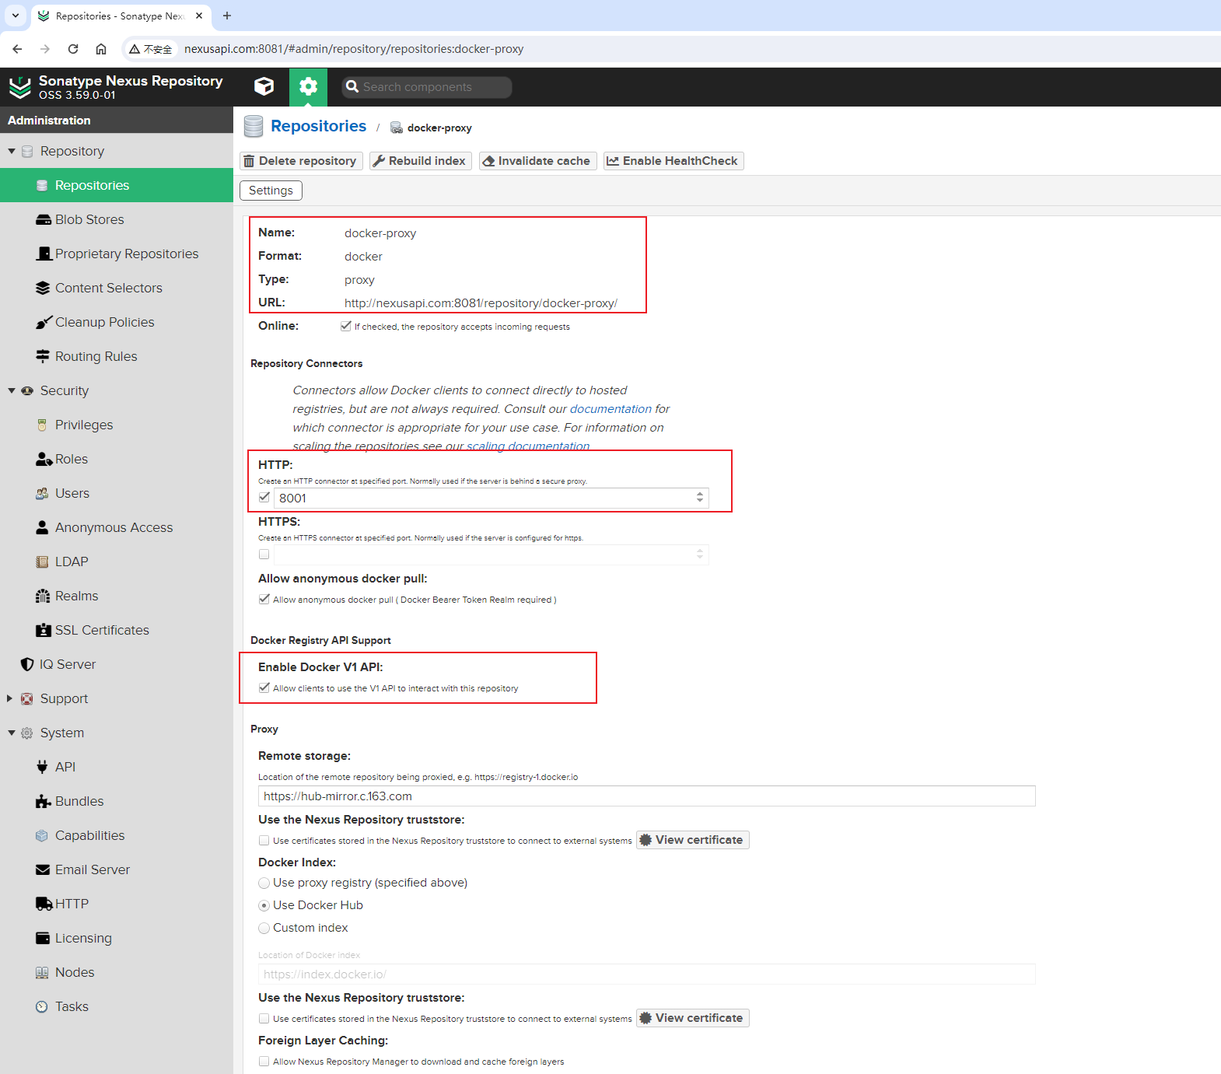Viewport: 1221px width, 1074px height.
Task: Collapse the Security tree section
Action: click(x=12, y=390)
